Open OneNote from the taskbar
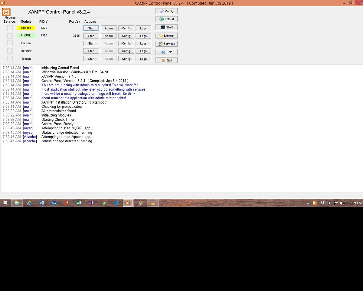The height and width of the screenshot is (291, 363). click(91, 203)
